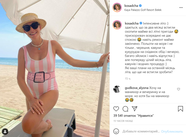Click the gudkova_alyona username link
Screen dimensions: 186x137
(136, 88)
